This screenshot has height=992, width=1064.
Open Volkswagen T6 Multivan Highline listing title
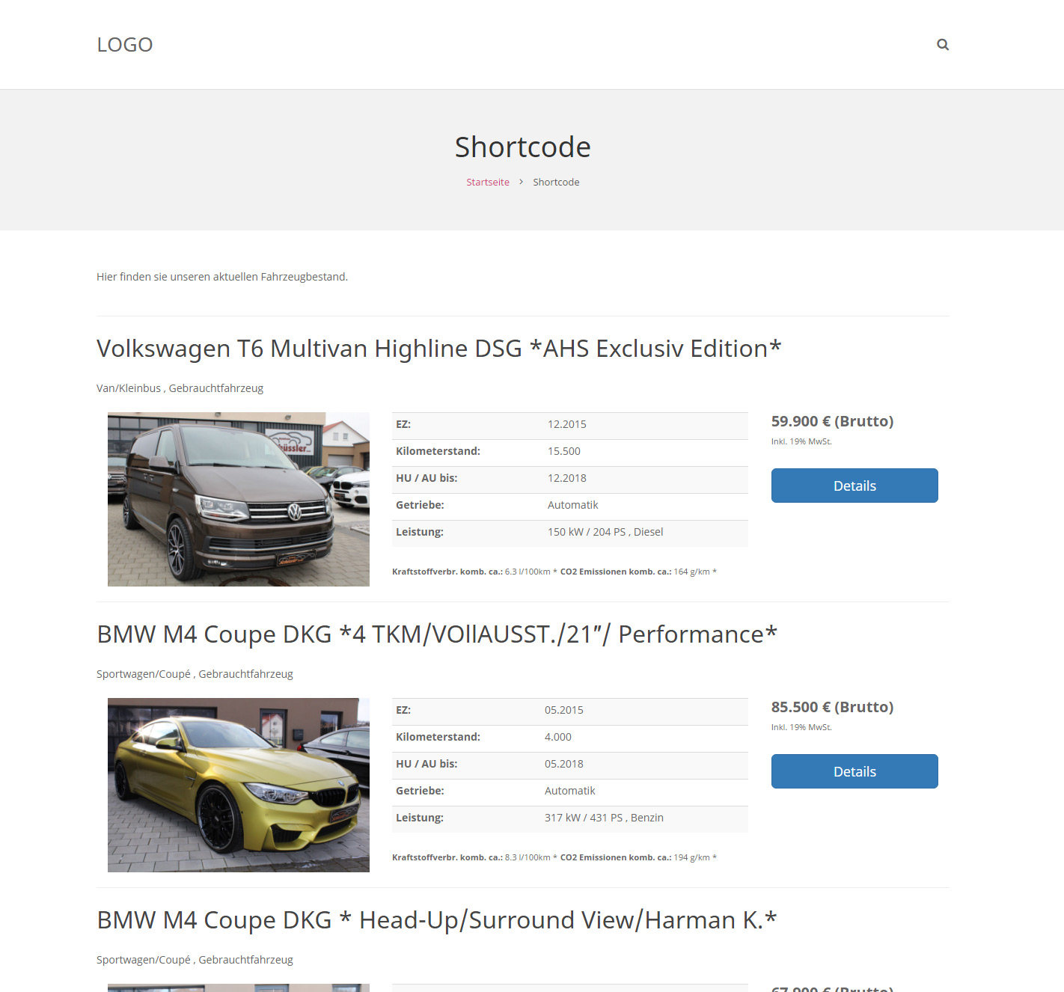(439, 349)
